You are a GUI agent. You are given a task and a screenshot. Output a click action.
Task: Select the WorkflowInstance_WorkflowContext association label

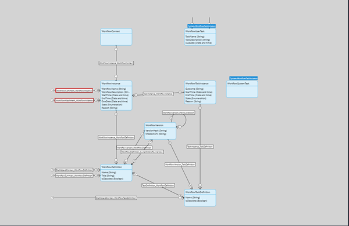point(116,63)
